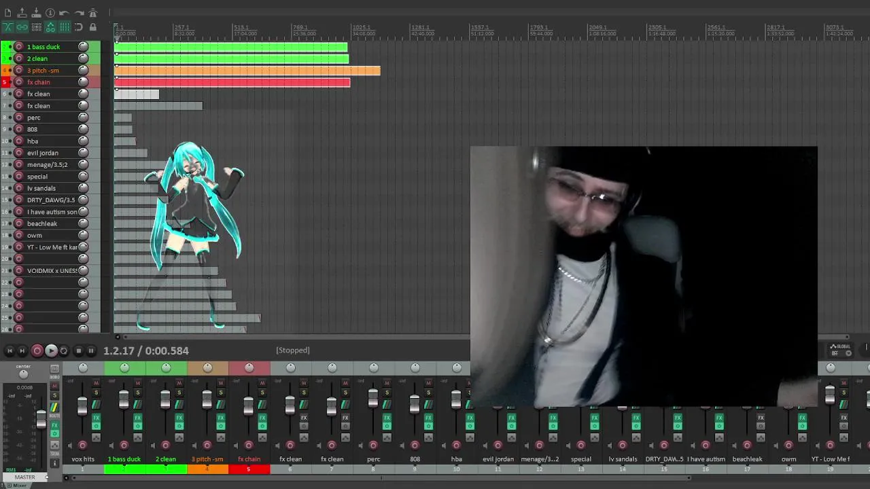Open the envelope button on the 'vox hits' mixer strip
Screen dimensions: 870x489
[96, 438]
